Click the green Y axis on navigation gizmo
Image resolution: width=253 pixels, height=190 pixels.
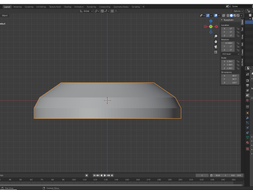click(x=211, y=26)
